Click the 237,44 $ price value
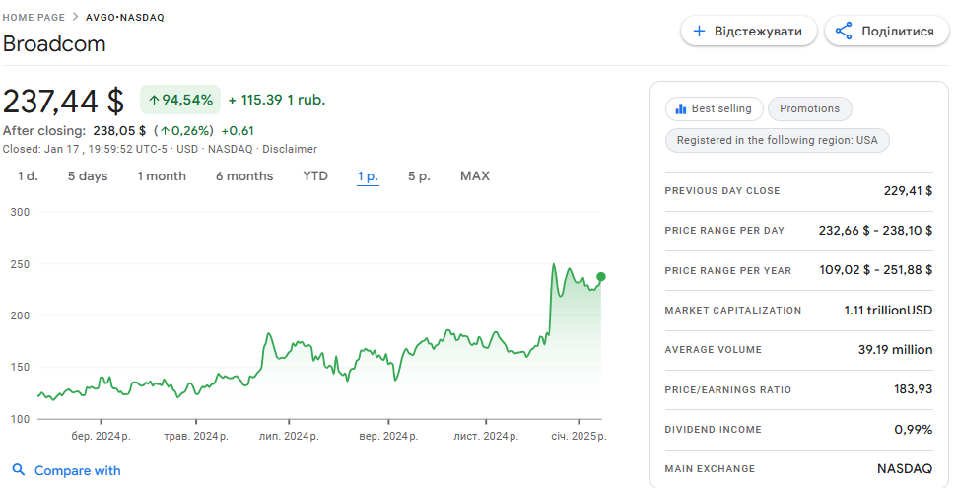This screenshot has width=956, height=488. pos(63,102)
